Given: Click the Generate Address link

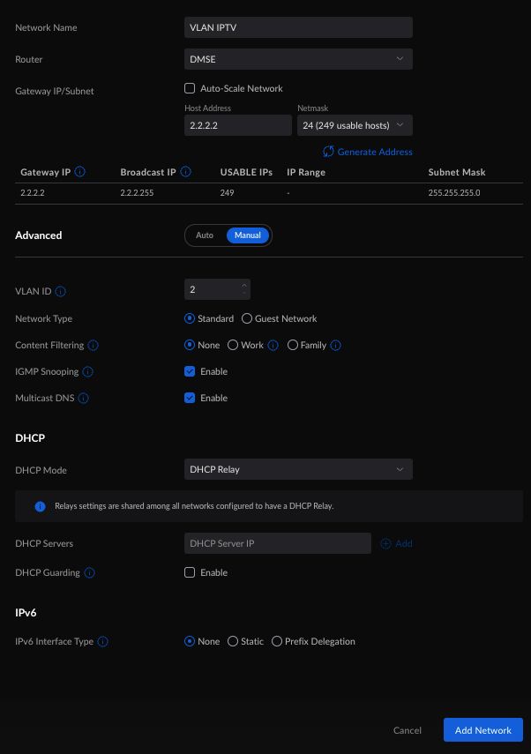Looking at the screenshot, I should pyautogui.click(x=368, y=152).
